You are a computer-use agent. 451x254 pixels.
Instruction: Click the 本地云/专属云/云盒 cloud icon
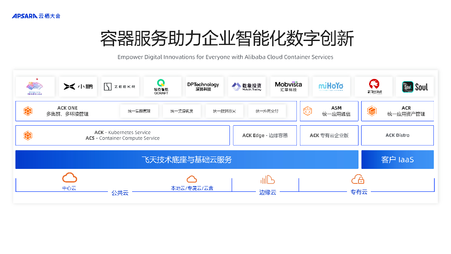click(x=192, y=179)
